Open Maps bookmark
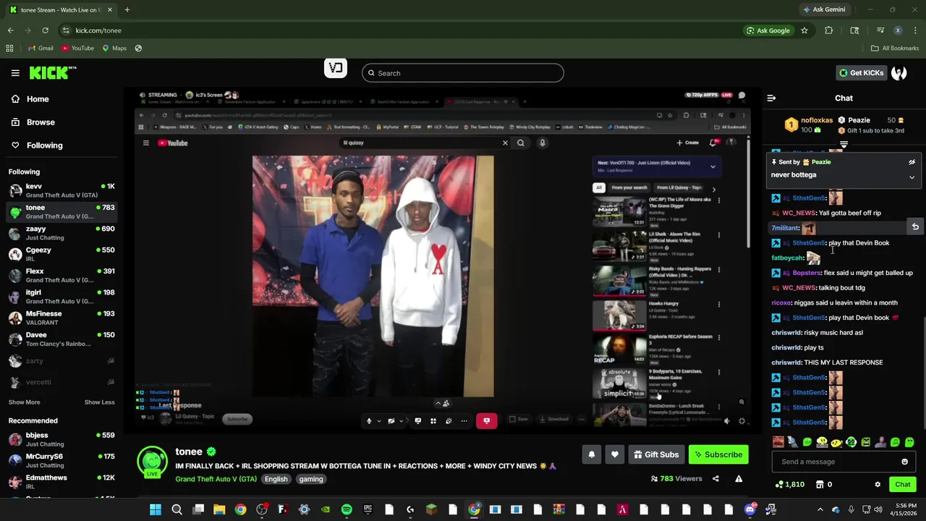This screenshot has height=521, width=926. [x=114, y=48]
